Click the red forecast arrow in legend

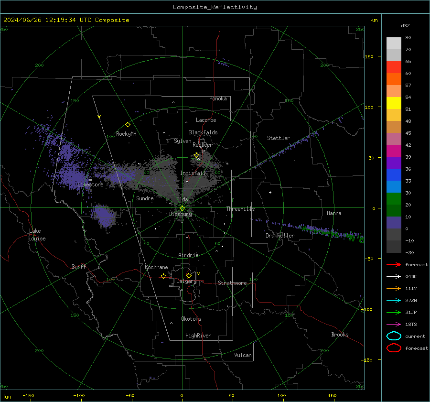tap(394, 264)
